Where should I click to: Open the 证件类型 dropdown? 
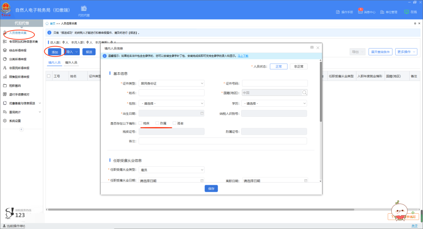click(x=172, y=83)
